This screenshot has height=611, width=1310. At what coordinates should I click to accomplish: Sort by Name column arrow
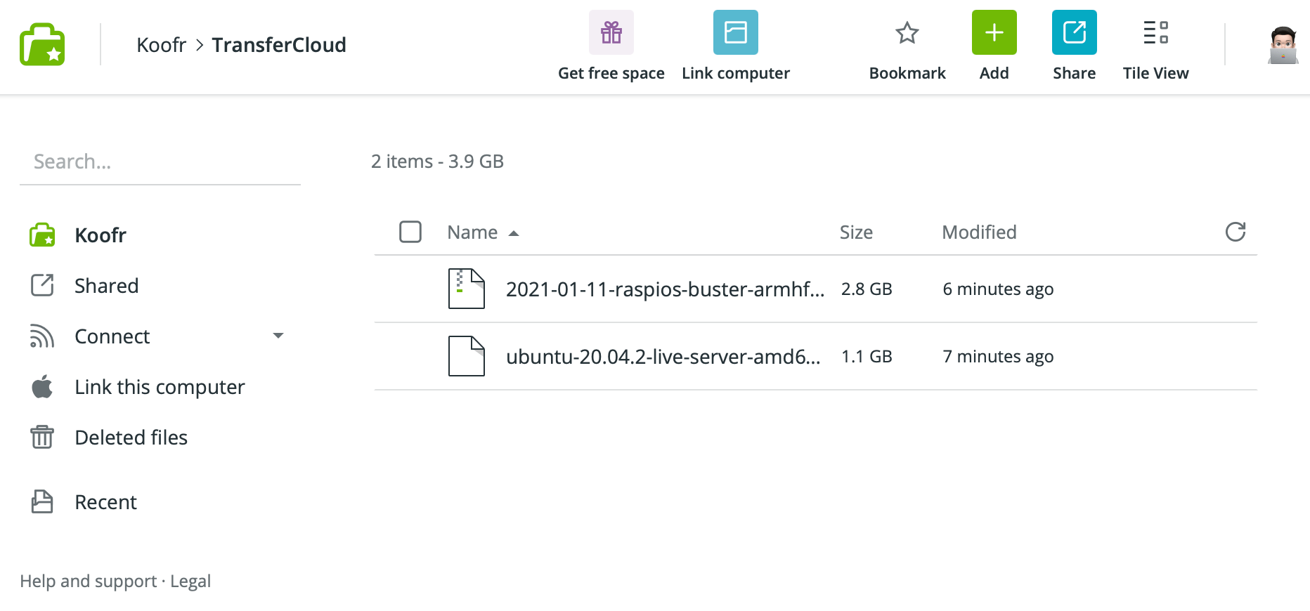pos(514,233)
